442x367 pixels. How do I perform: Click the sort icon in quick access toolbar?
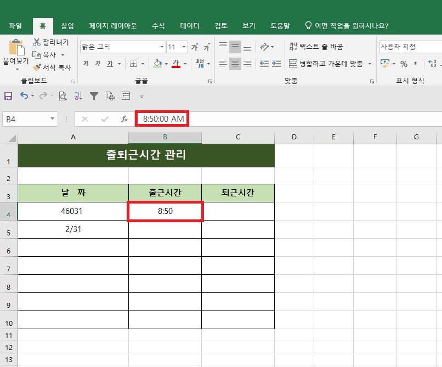[x=78, y=96]
